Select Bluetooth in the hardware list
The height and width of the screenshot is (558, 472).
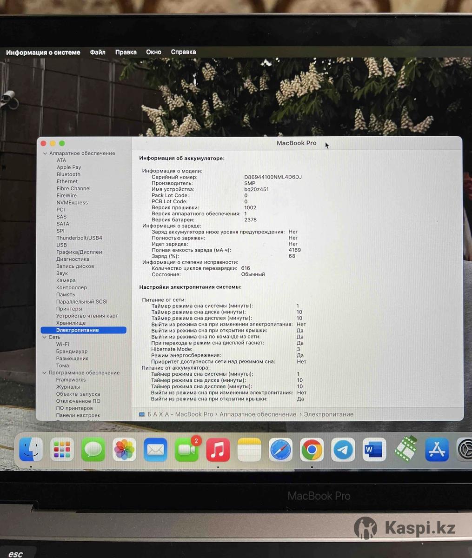point(68,174)
